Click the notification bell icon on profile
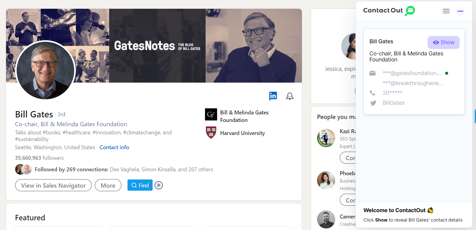 click(290, 96)
